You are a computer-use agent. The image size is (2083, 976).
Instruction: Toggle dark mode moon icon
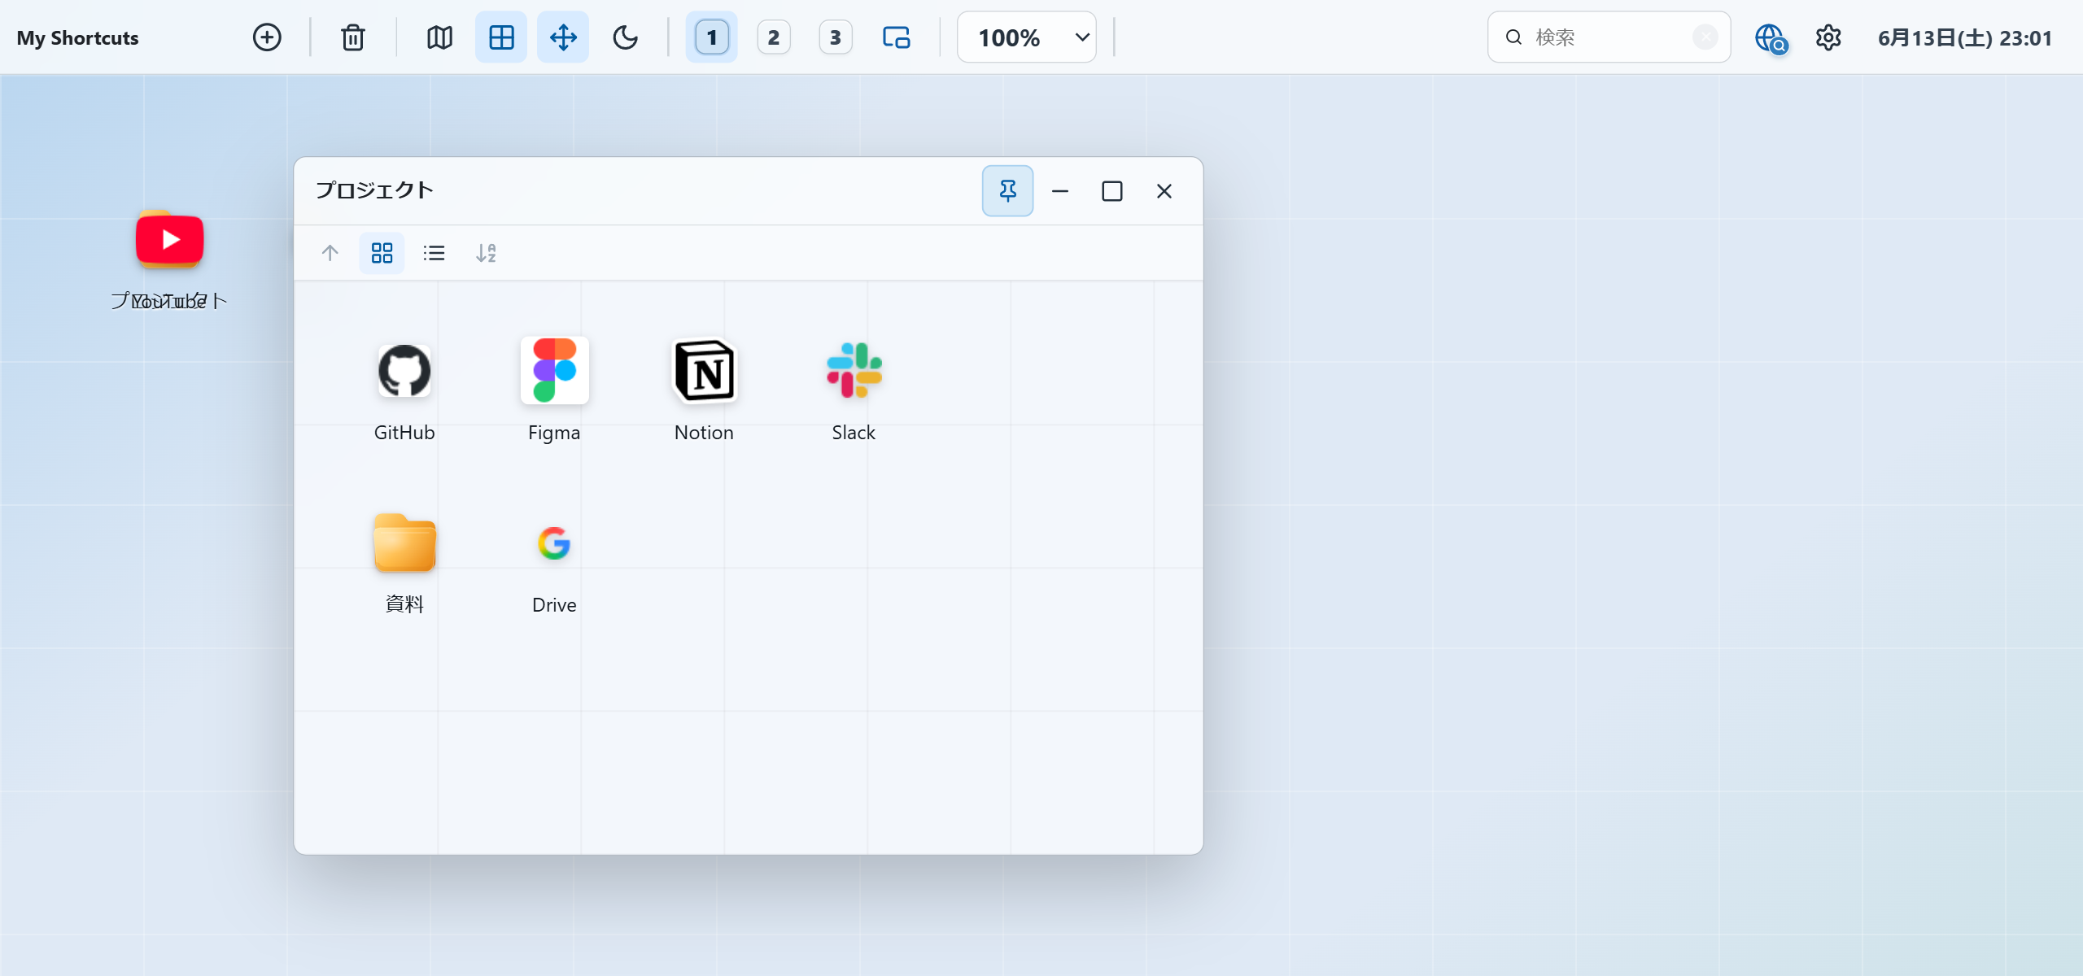click(625, 37)
